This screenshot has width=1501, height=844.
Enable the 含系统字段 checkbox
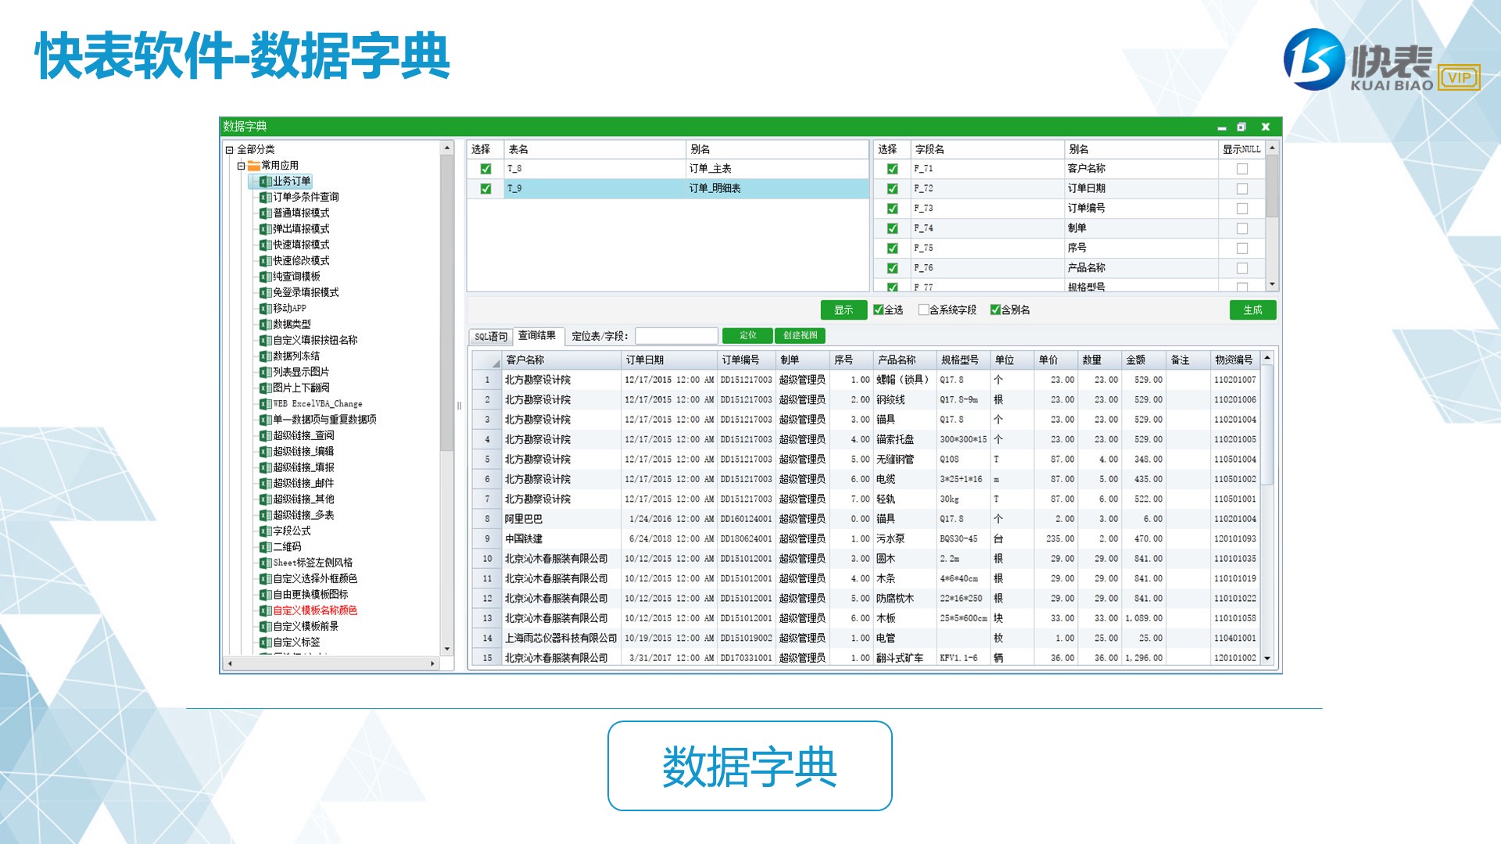point(923,309)
